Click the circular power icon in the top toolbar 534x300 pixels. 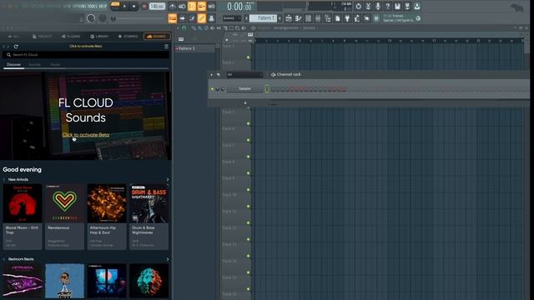click(x=358, y=6)
